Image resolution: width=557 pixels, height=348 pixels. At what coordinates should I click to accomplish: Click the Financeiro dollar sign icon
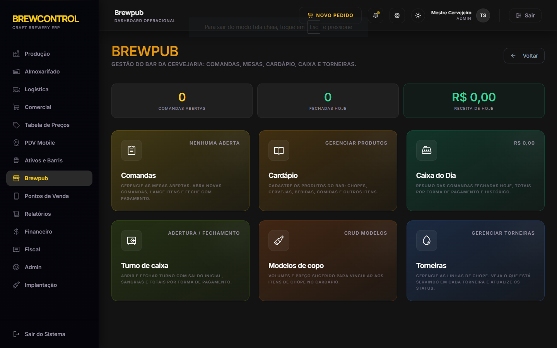16,232
